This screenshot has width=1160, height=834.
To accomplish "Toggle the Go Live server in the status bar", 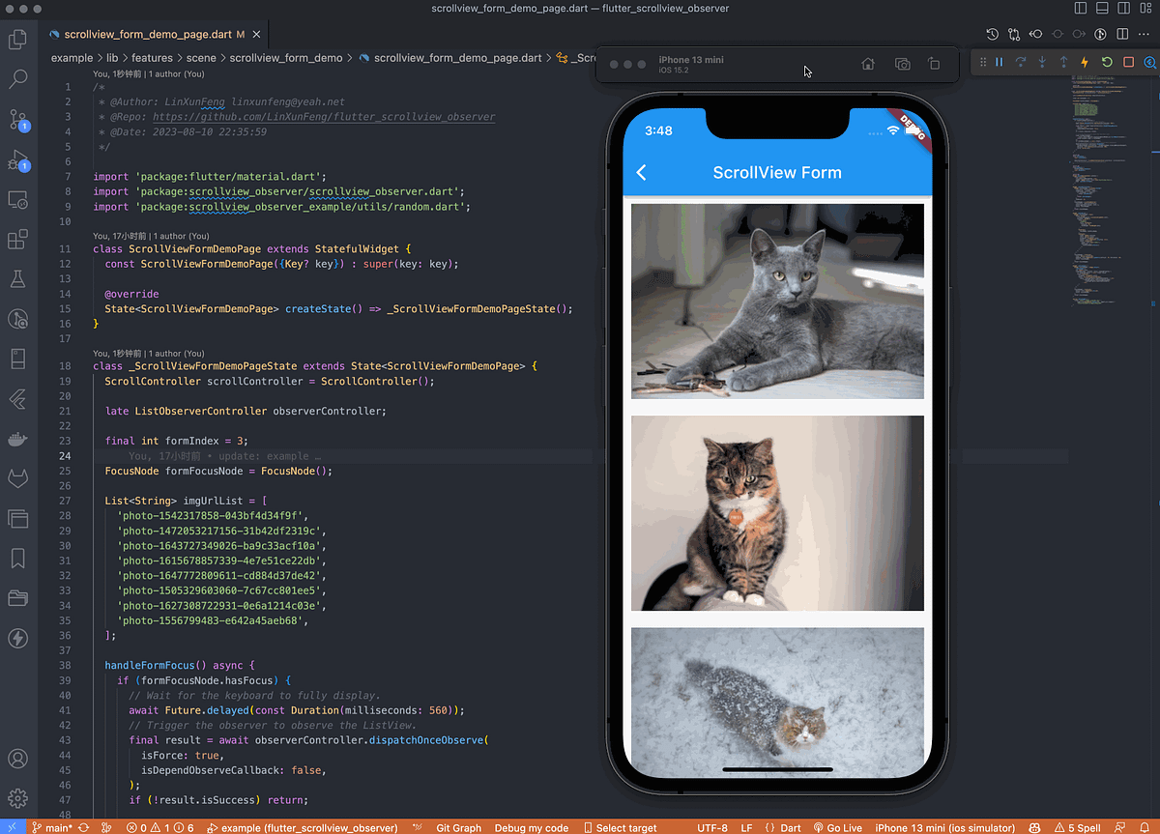I will click(x=838, y=827).
